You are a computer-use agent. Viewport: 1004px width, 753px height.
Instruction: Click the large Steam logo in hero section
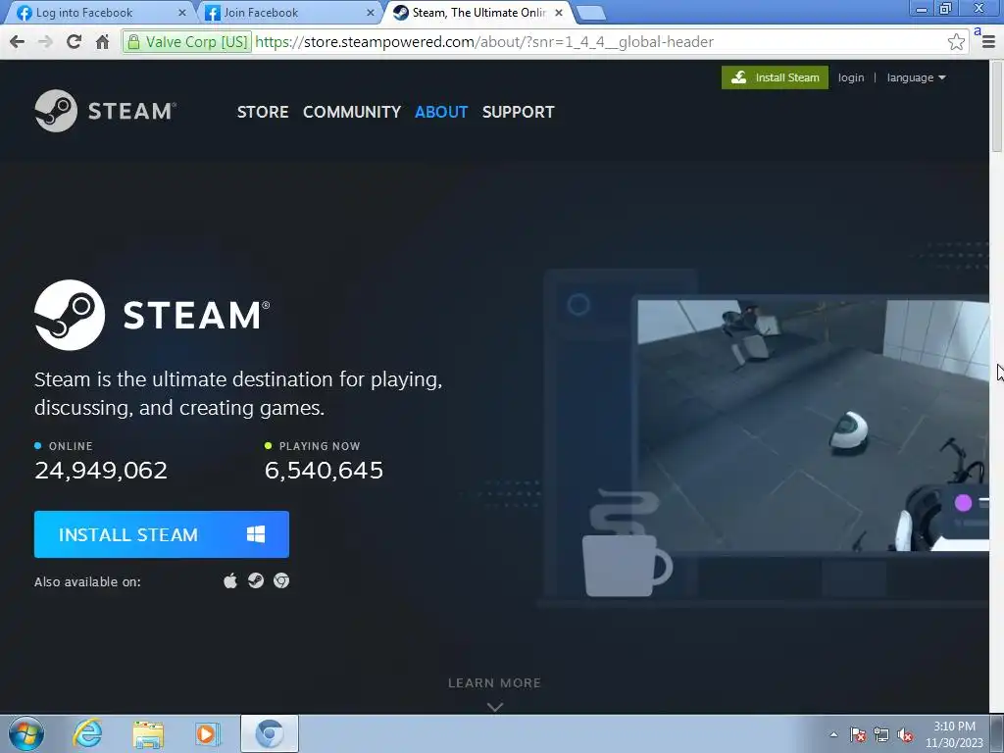click(152, 315)
